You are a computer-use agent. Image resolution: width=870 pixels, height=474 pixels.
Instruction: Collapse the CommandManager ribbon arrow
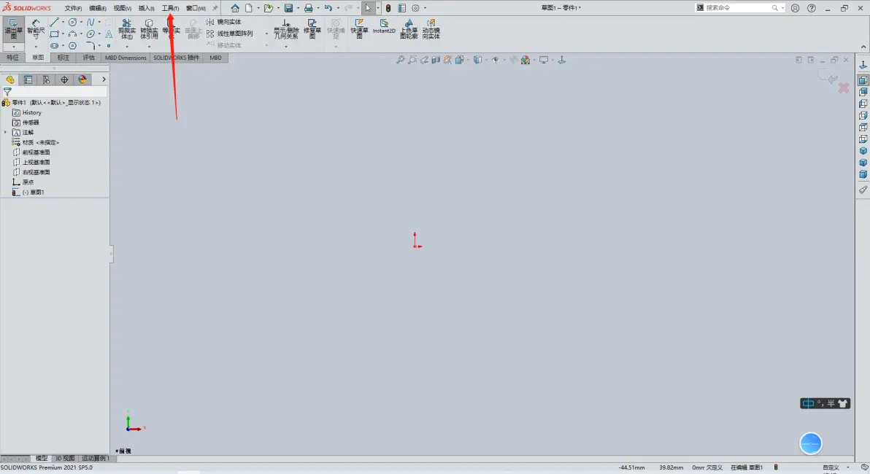click(x=863, y=47)
